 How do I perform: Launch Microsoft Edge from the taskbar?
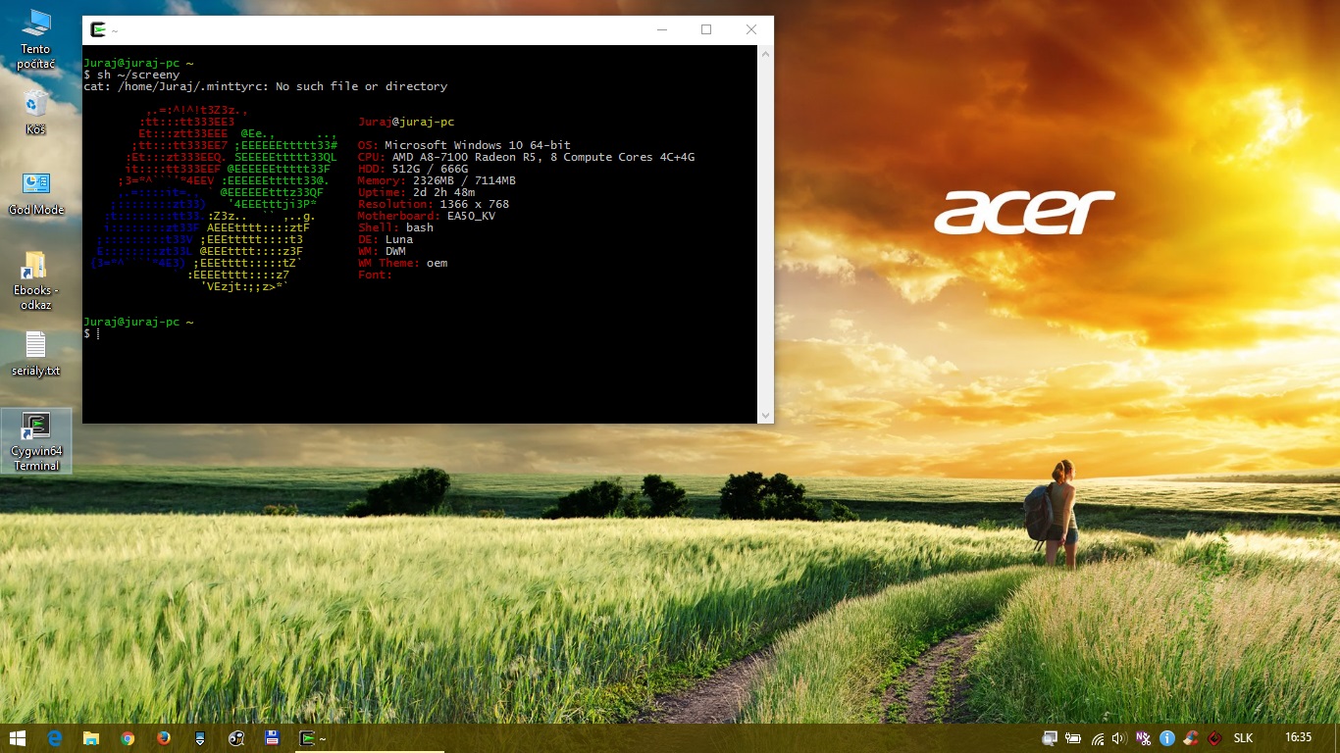(x=55, y=738)
